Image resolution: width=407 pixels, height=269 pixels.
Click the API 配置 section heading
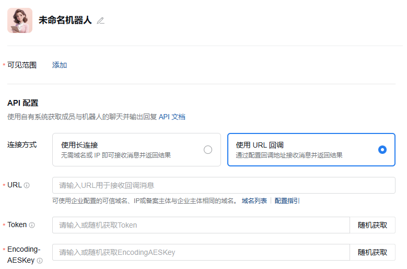pos(22,103)
